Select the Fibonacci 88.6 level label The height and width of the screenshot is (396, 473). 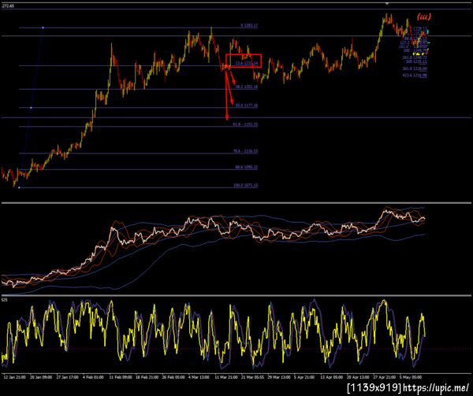247,167
